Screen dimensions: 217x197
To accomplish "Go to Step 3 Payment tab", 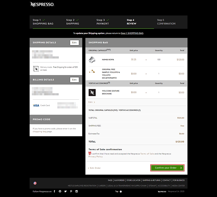I will pyautogui.click(x=103, y=22).
